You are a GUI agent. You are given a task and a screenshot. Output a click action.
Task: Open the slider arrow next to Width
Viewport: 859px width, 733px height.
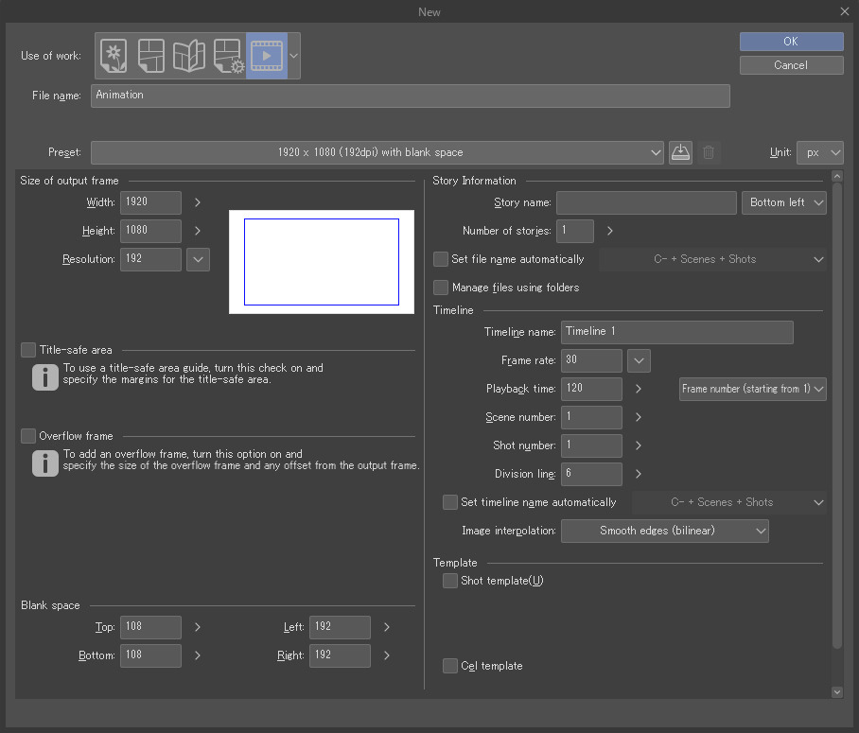(198, 202)
